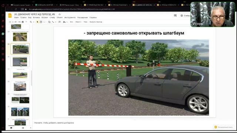
Task: Select slide 28 thumbnail
Action: point(20,86)
